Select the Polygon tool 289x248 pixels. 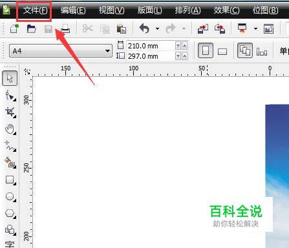(x=10, y=213)
